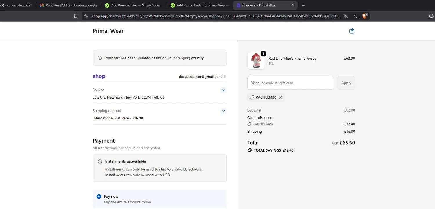The image size is (435, 209).
Task: Click the info icon beside Installments unavailable
Action: (x=100, y=161)
